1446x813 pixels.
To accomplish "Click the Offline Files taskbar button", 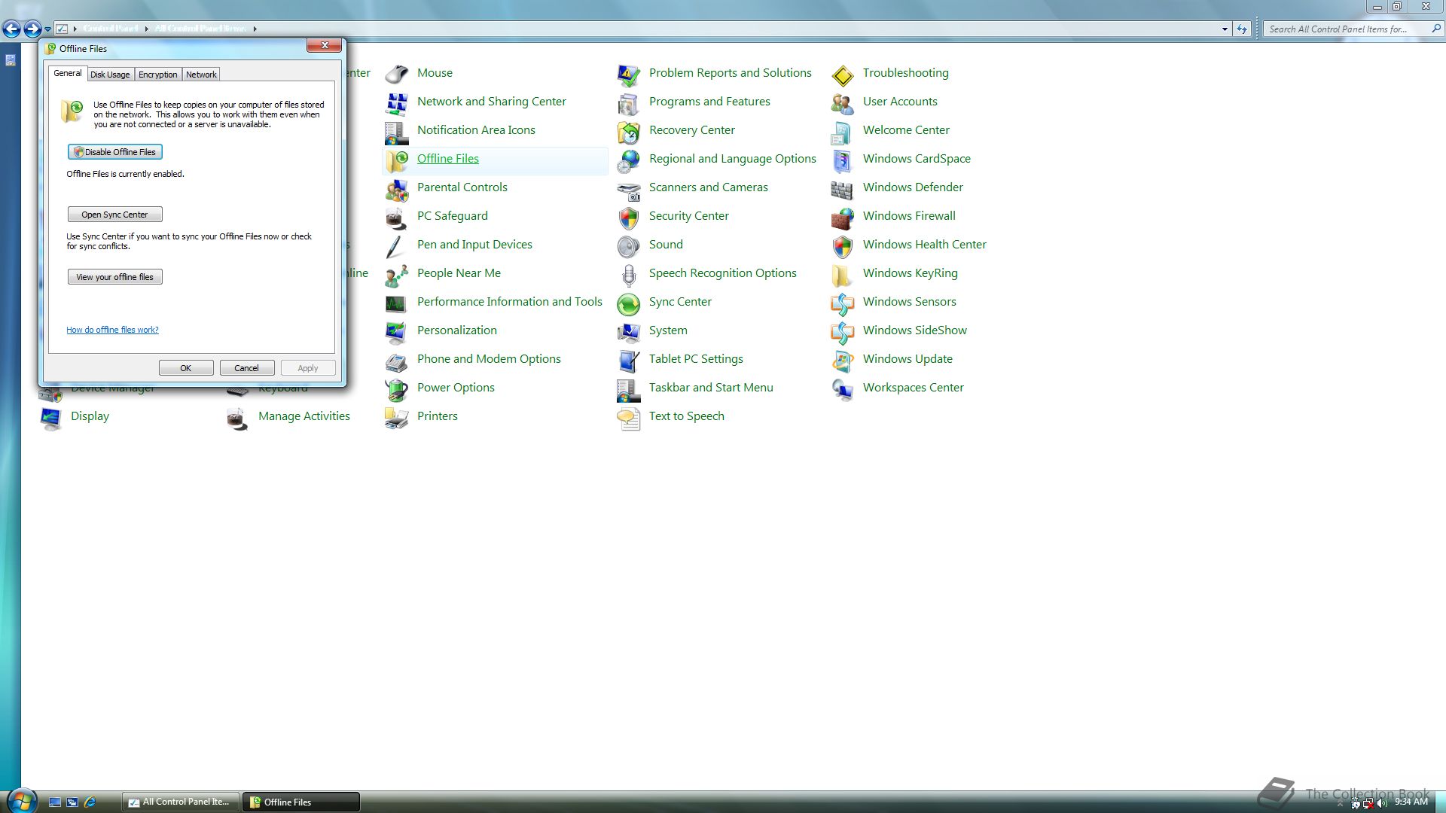I will [301, 802].
